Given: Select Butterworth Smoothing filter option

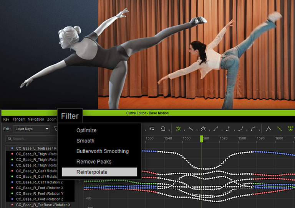Looking at the screenshot, I should coord(102,151).
